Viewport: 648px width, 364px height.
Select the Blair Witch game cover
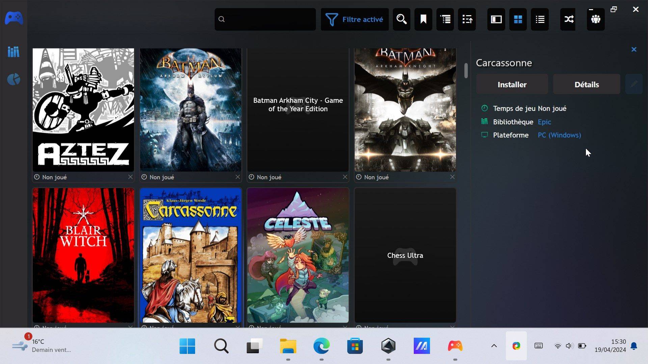[83, 255]
